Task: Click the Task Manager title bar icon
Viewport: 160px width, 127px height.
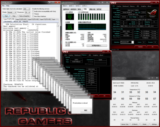Action: click(x=63, y=3)
